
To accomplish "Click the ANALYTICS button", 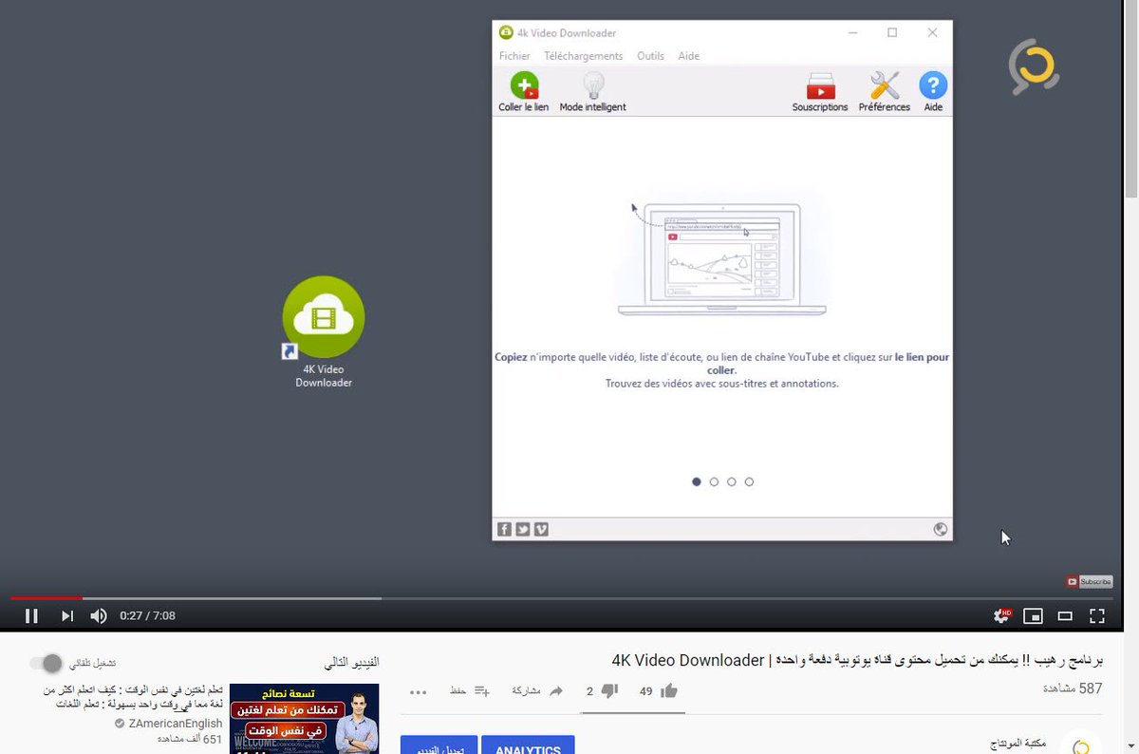I will 528,745.
